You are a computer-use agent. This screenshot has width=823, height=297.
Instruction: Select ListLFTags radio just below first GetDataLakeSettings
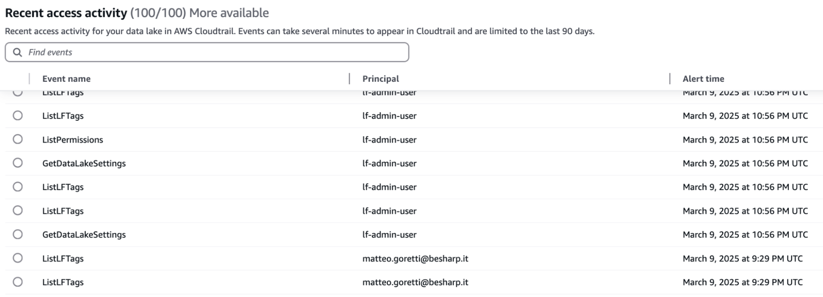[x=18, y=187]
